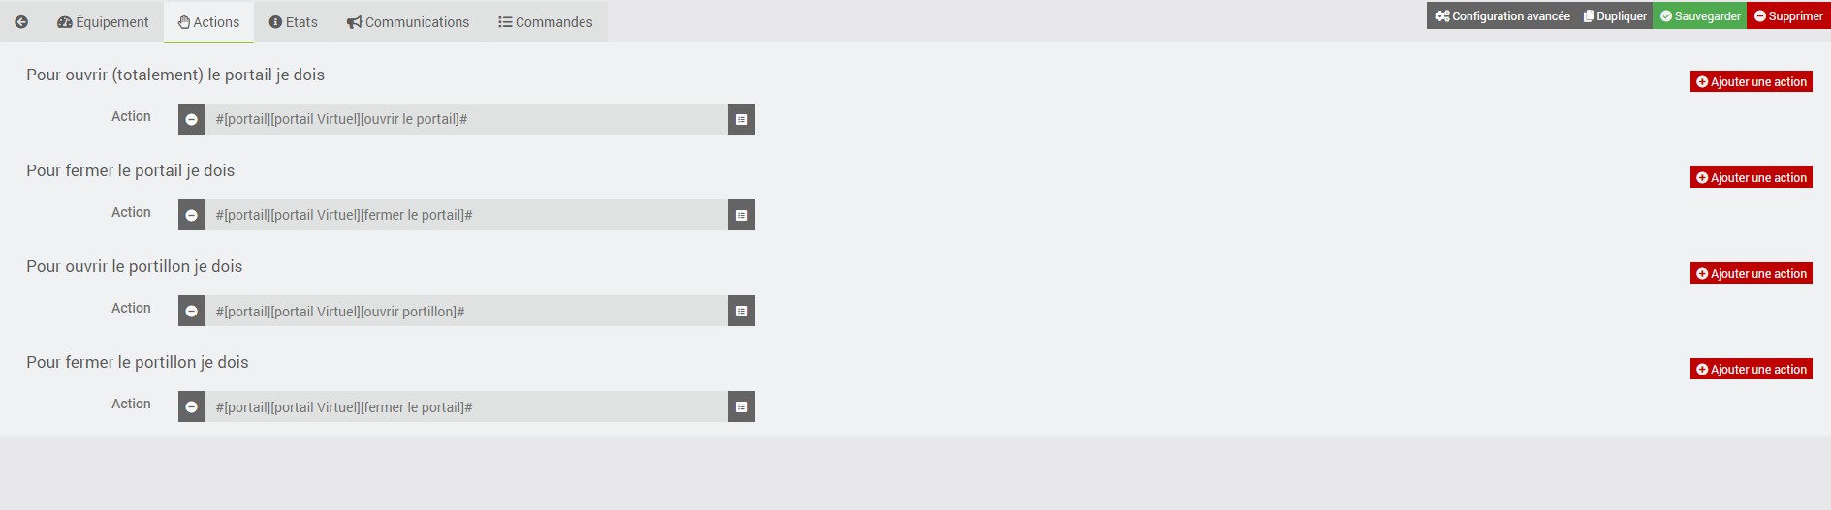Add an action for opening the portail
1831x510 pixels.
(1751, 82)
